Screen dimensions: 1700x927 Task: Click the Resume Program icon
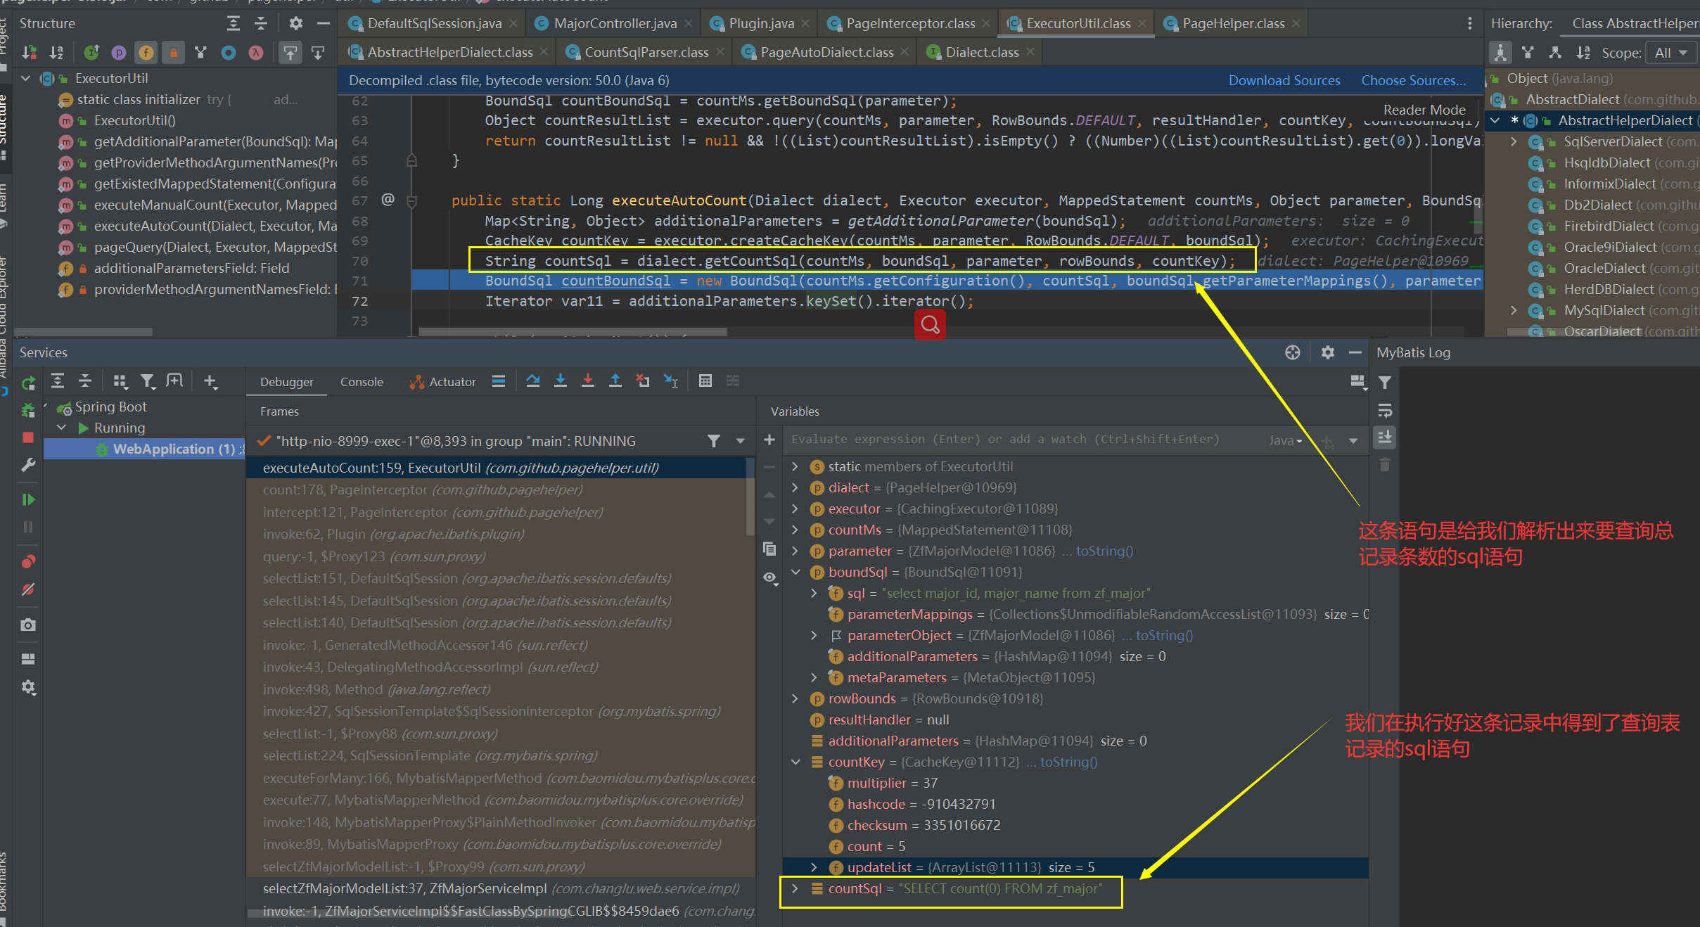pos(28,499)
